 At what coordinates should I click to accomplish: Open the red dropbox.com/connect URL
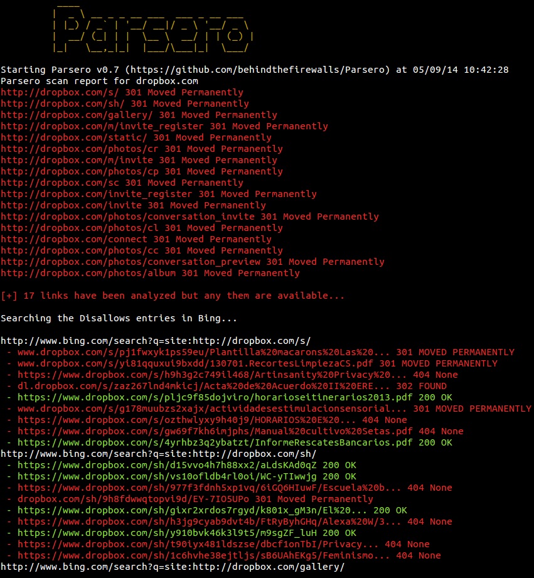tap(74, 239)
